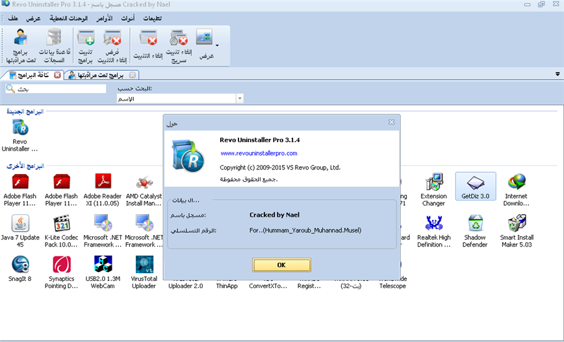The width and height of the screenshot is (564, 342).
Task: Open the Tools menu (أدوات)
Action: coord(129,18)
